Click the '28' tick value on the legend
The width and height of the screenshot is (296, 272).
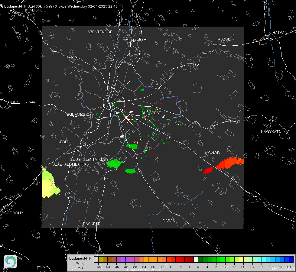click(x=262, y=267)
